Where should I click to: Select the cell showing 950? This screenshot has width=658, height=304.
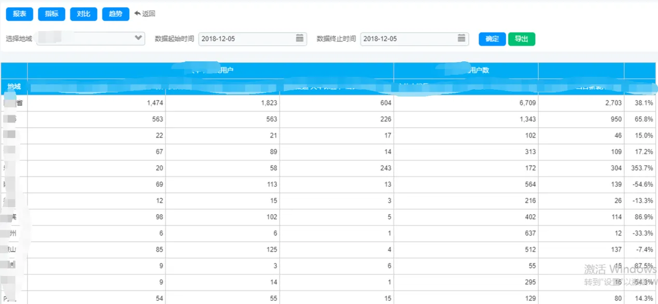[581, 119]
